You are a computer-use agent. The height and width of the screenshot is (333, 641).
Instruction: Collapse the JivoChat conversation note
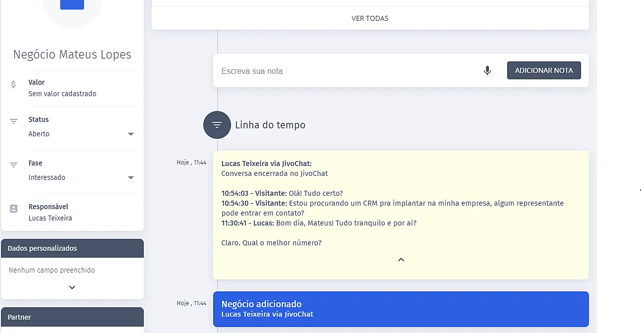coord(401,260)
